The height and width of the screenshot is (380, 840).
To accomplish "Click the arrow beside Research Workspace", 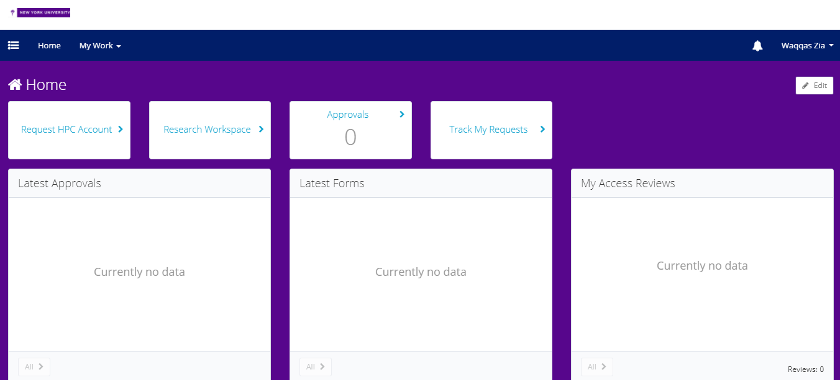I will tap(261, 130).
